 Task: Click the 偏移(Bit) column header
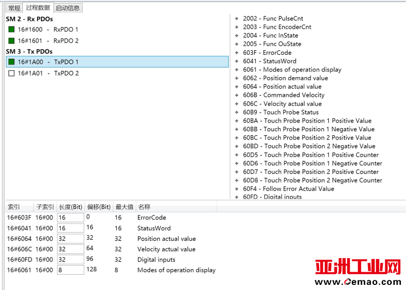tap(98, 207)
